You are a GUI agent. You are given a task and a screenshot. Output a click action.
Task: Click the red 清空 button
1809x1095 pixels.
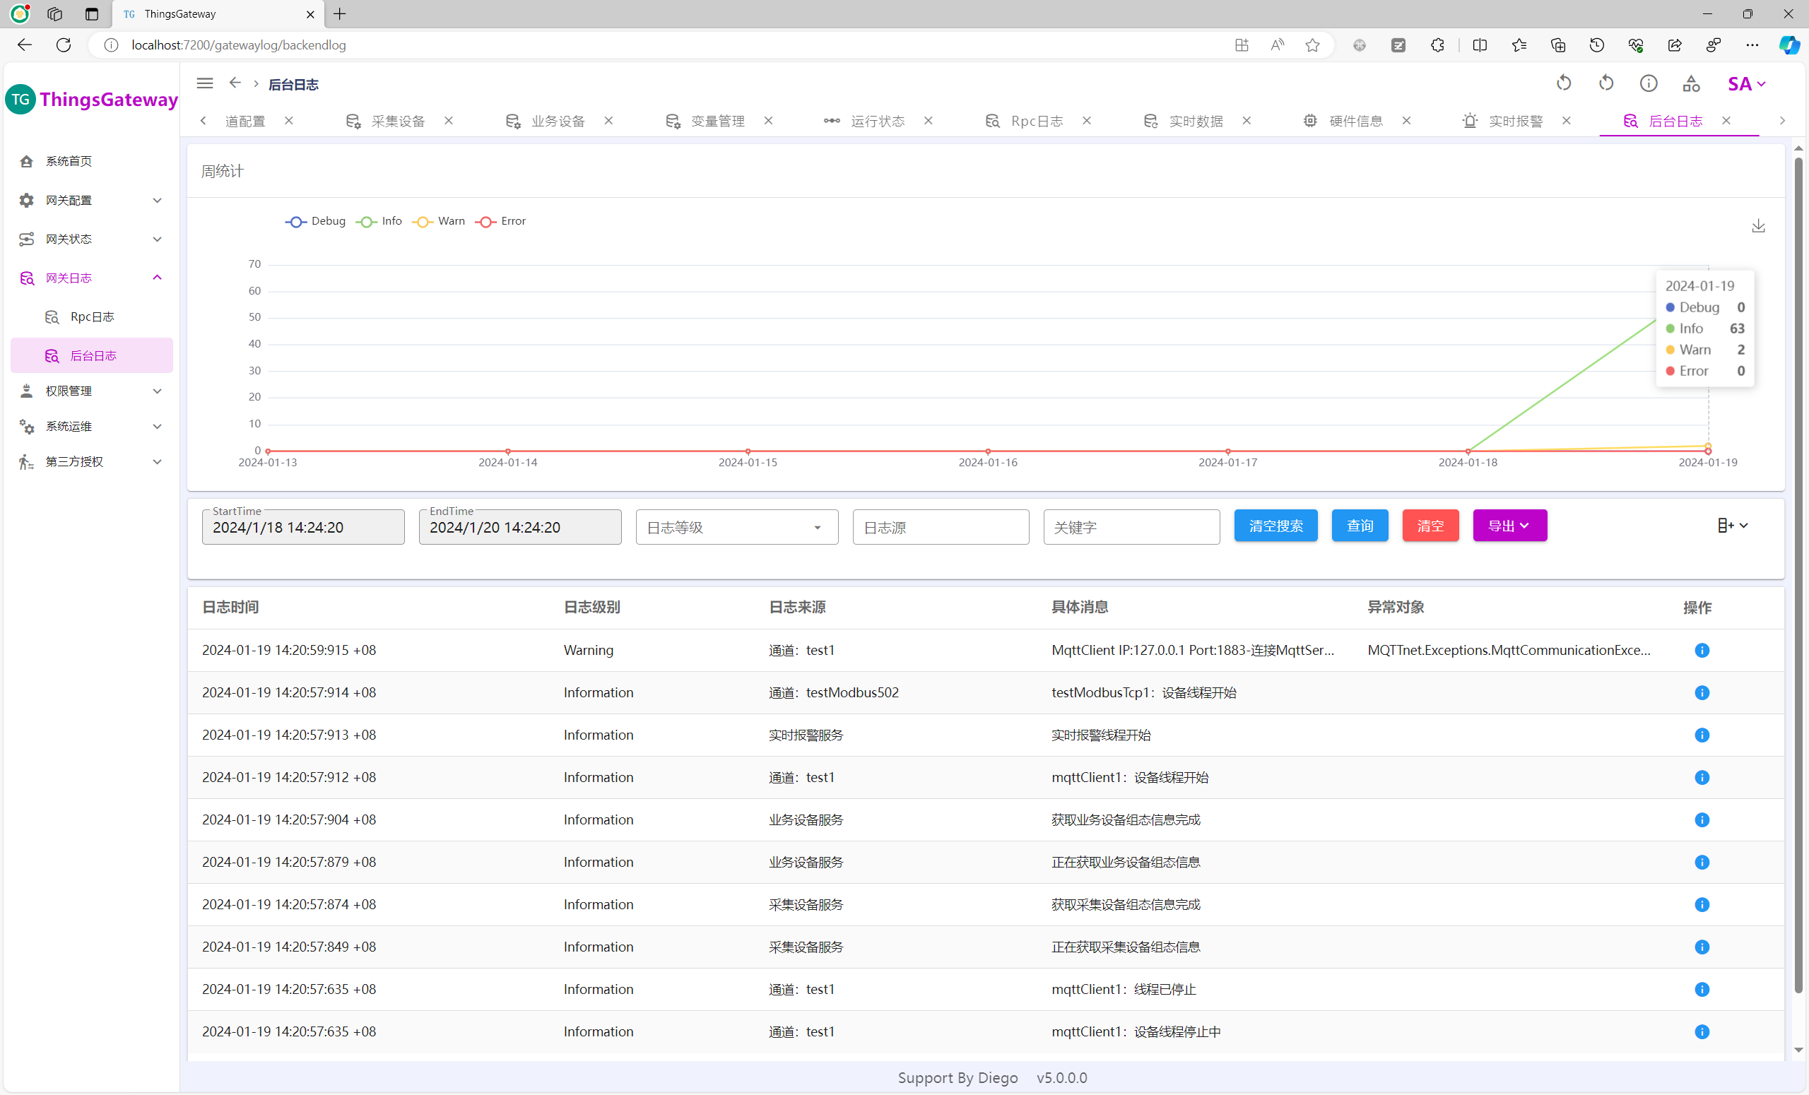tap(1430, 526)
